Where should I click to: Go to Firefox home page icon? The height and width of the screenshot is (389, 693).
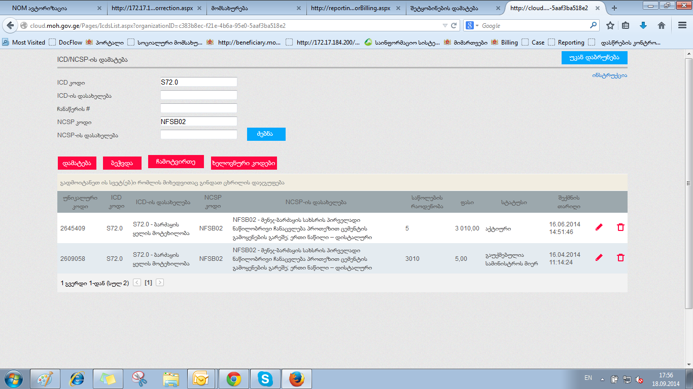(x=661, y=25)
